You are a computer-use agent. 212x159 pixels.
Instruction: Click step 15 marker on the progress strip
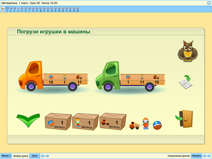59,8
